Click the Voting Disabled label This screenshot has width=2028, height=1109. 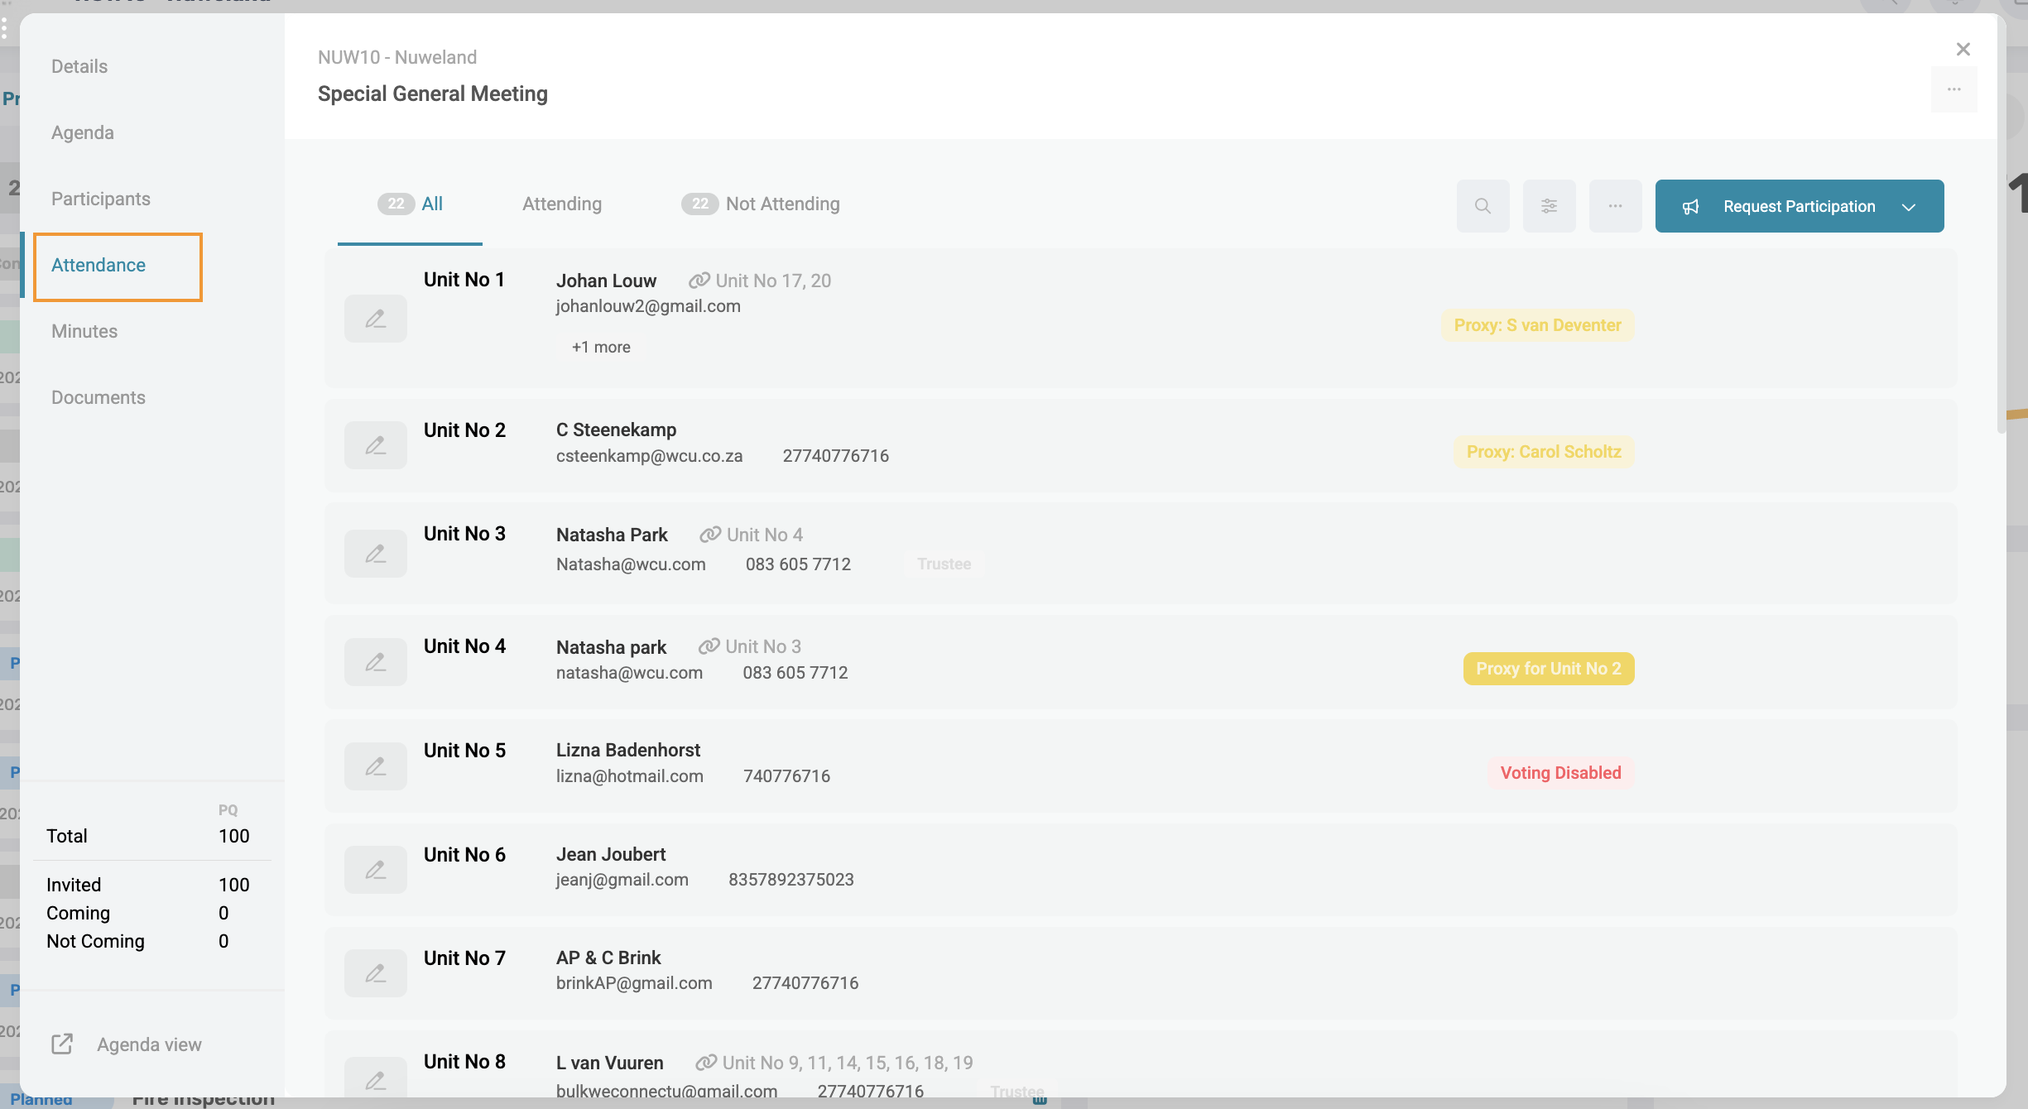[1560, 773]
